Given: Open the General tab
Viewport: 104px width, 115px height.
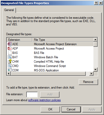Looking at the screenshot, I should pyautogui.click(x=9, y=10).
